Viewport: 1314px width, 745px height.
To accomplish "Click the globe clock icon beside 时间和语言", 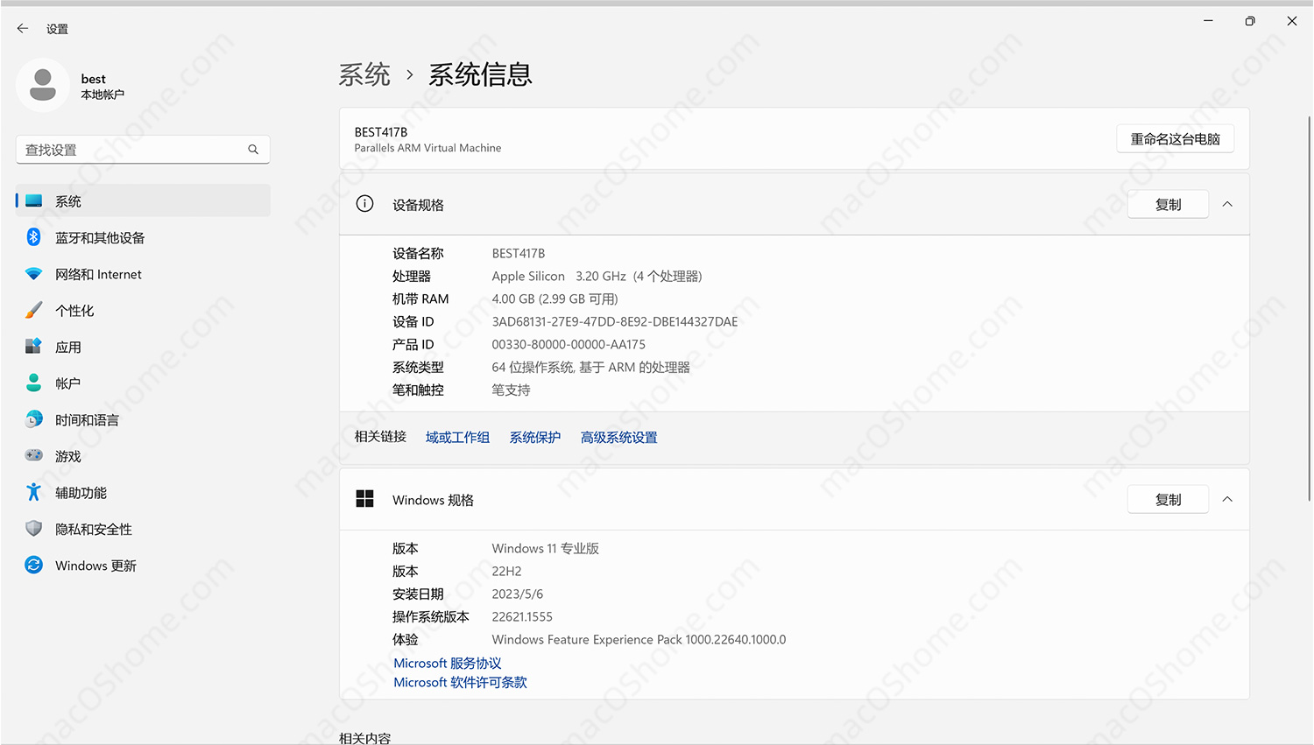I will coord(34,419).
